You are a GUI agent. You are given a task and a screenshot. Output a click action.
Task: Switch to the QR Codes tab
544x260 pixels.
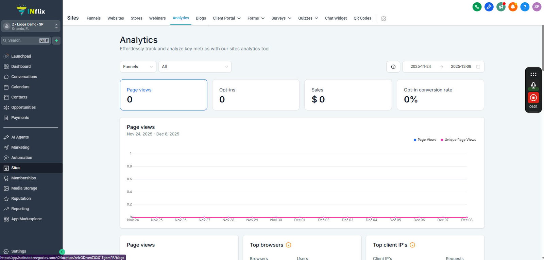click(362, 18)
